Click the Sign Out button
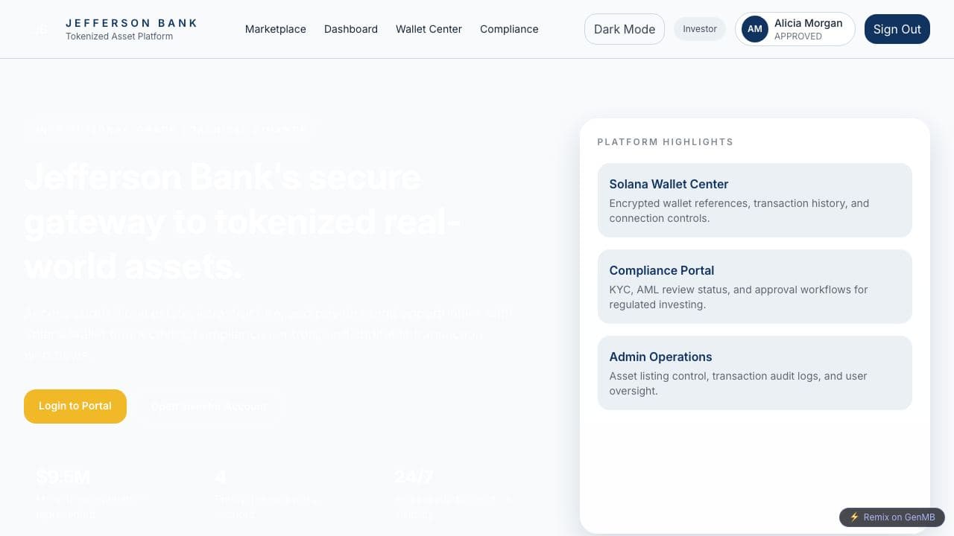This screenshot has width=954, height=536. (x=897, y=29)
